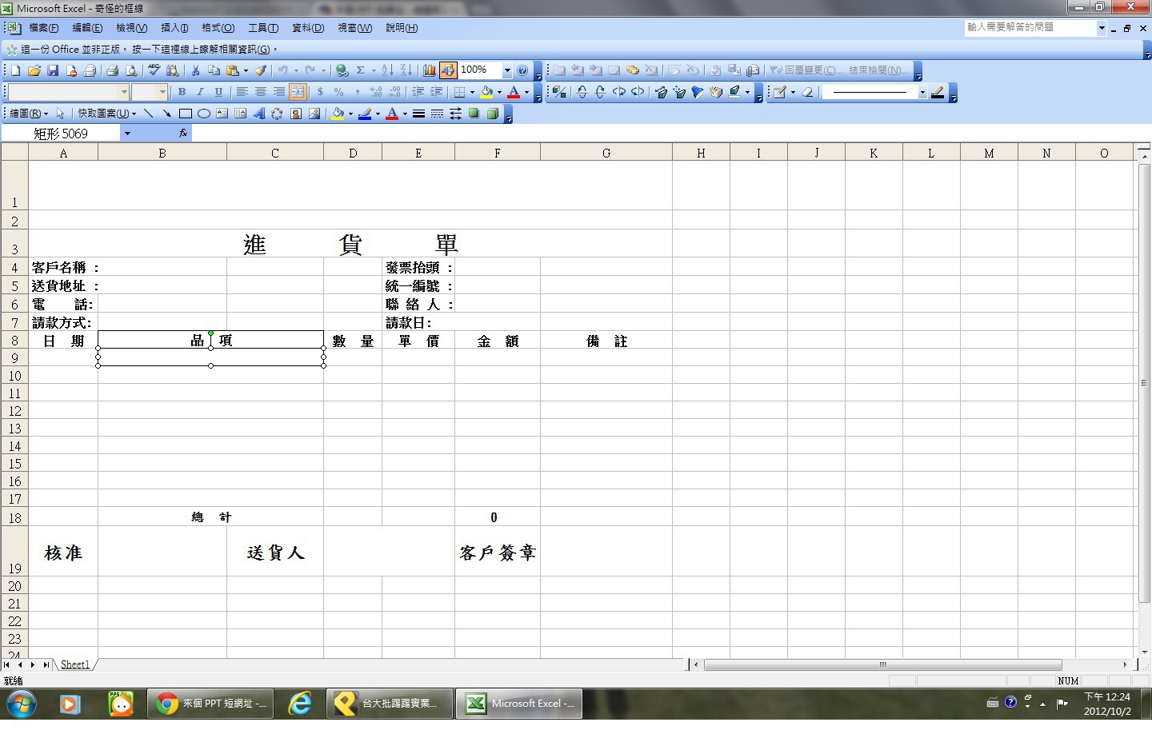Create a new blank workbook

pos(15,70)
